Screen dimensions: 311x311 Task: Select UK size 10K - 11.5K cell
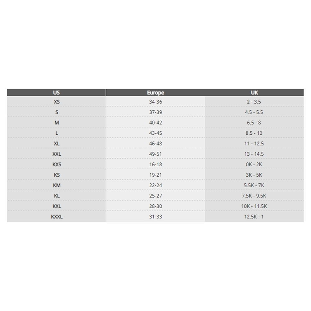(254, 206)
